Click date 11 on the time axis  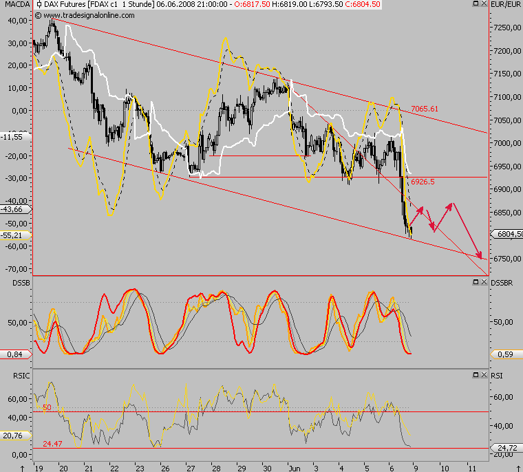(x=471, y=469)
